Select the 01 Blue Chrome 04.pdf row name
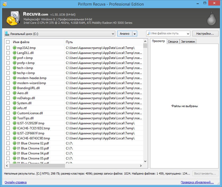The width and height of the screenshot is (222, 187). (x=33, y=153)
